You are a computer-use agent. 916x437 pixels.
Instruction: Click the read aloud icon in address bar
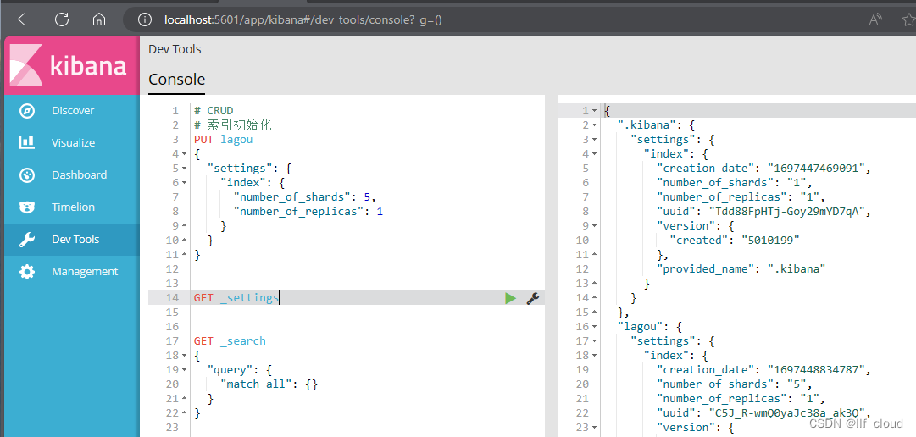click(x=875, y=19)
